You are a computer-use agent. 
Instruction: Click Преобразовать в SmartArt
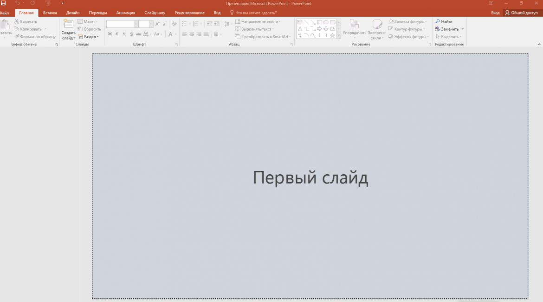(263, 36)
